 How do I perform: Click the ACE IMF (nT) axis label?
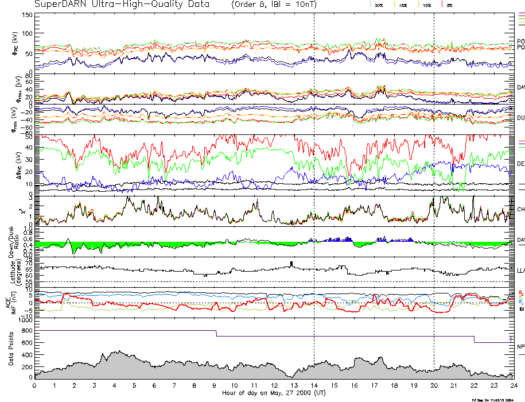click(x=17, y=302)
